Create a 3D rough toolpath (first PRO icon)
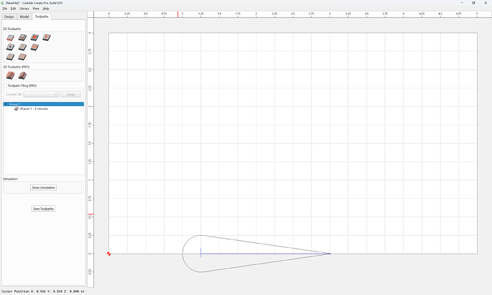Image resolution: width=492 pixels, height=295 pixels. [x=11, y=76]
